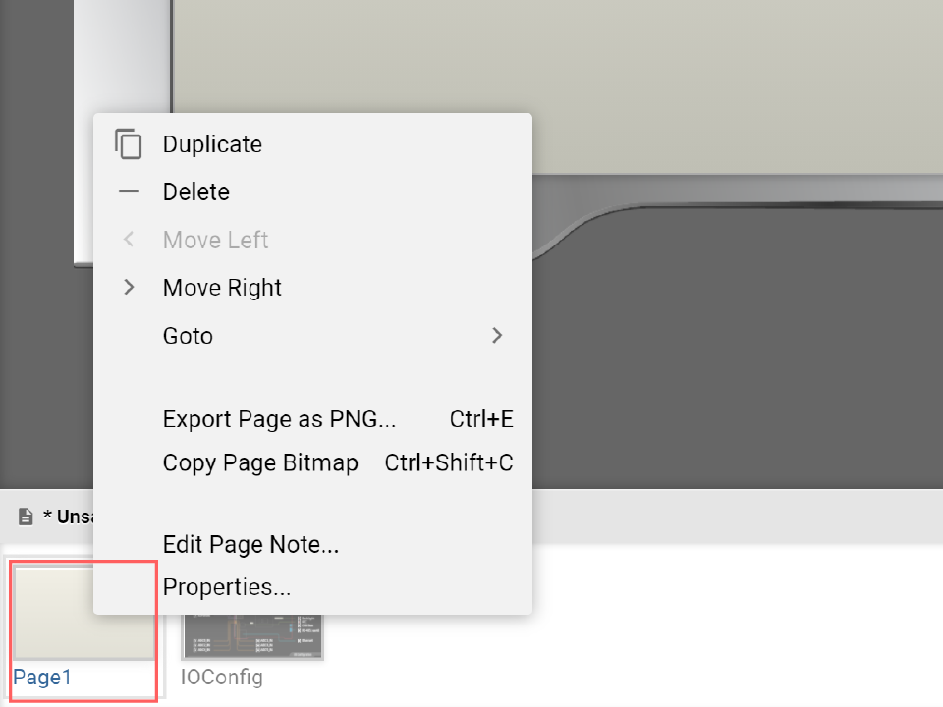Select Copy Page Bitmap
The height and width of the screenshot is (707, 943).
[260, 462]
